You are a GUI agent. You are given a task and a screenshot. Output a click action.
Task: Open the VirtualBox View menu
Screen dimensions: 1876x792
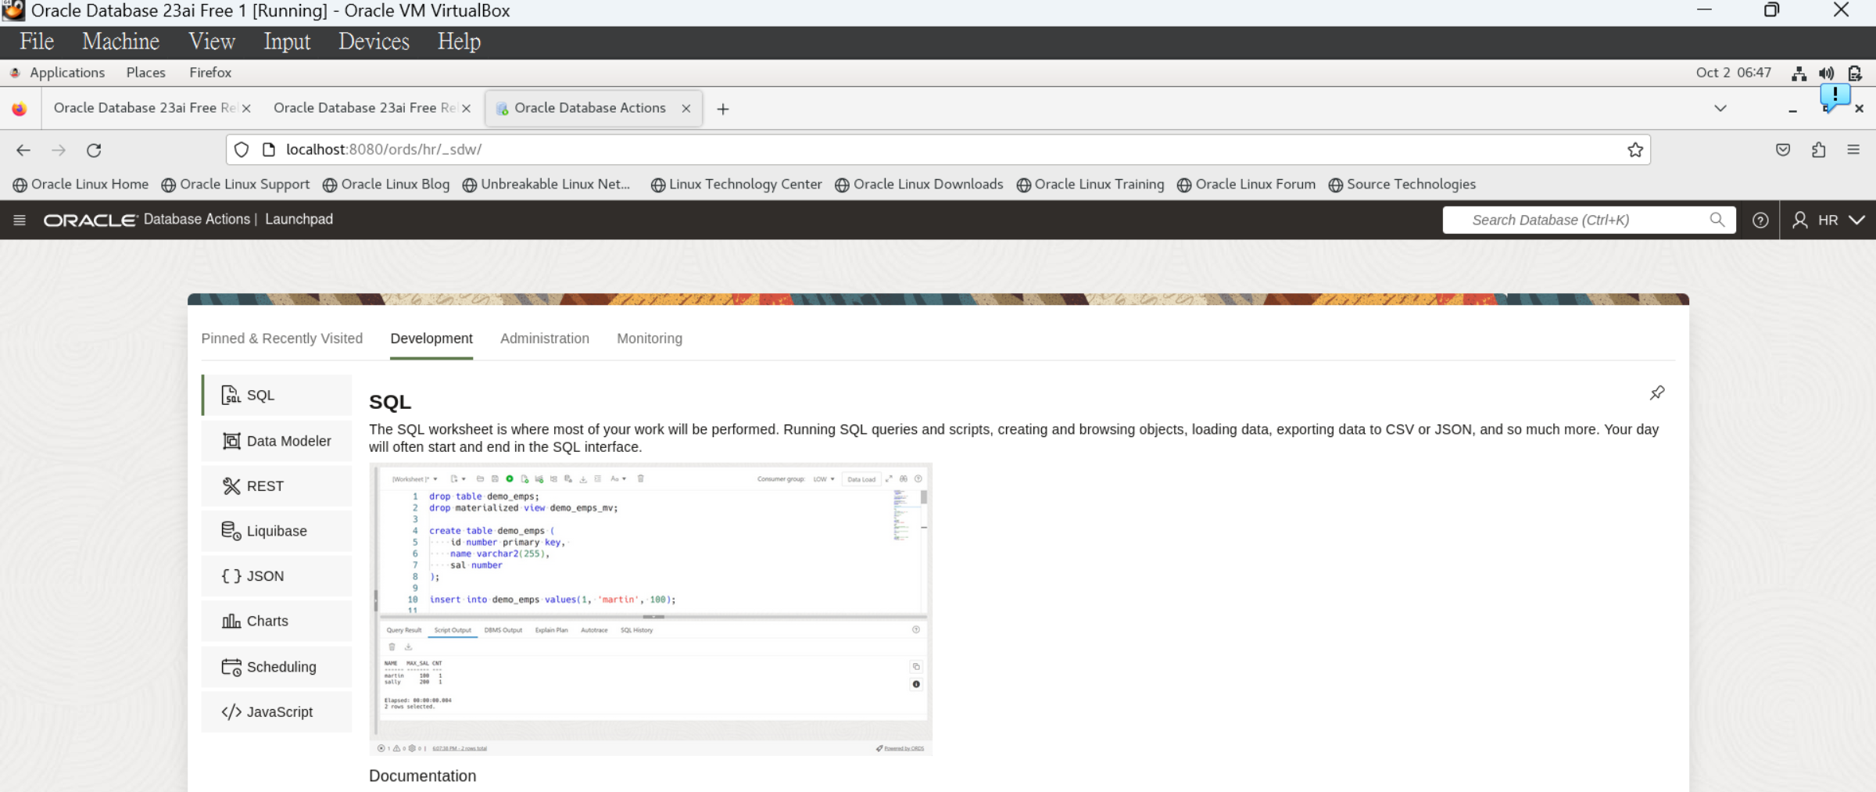pos(212,41)
